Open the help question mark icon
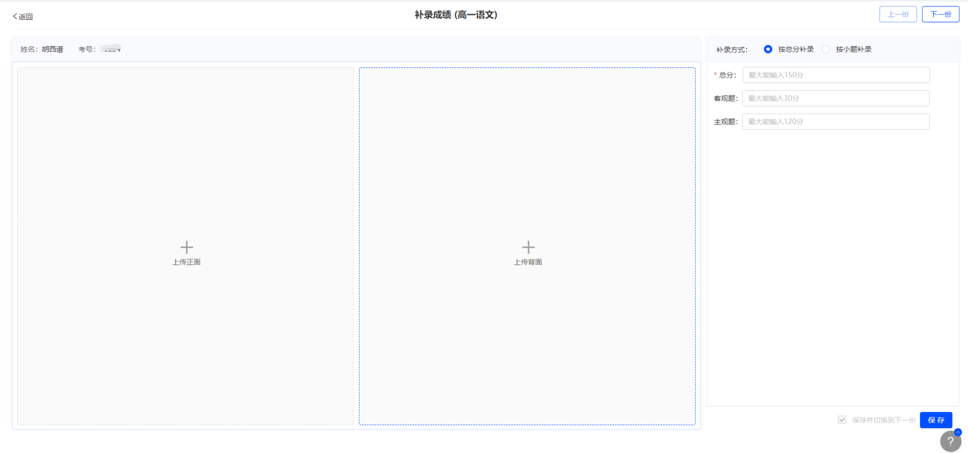 (950, 442)
